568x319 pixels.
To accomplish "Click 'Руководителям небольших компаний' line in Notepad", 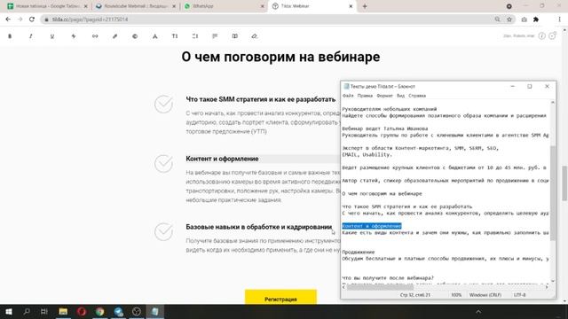I will pyautogui.click(x=390, y=109).
